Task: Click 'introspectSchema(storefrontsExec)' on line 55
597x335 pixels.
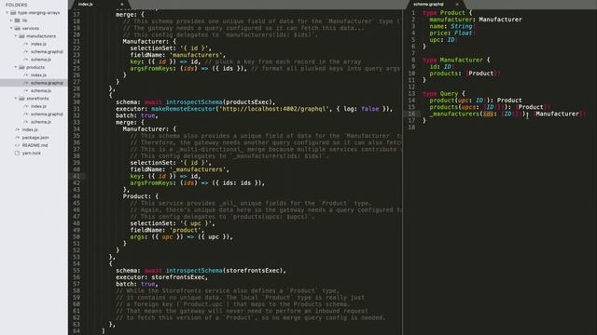Action: click(x=226, y=271)
